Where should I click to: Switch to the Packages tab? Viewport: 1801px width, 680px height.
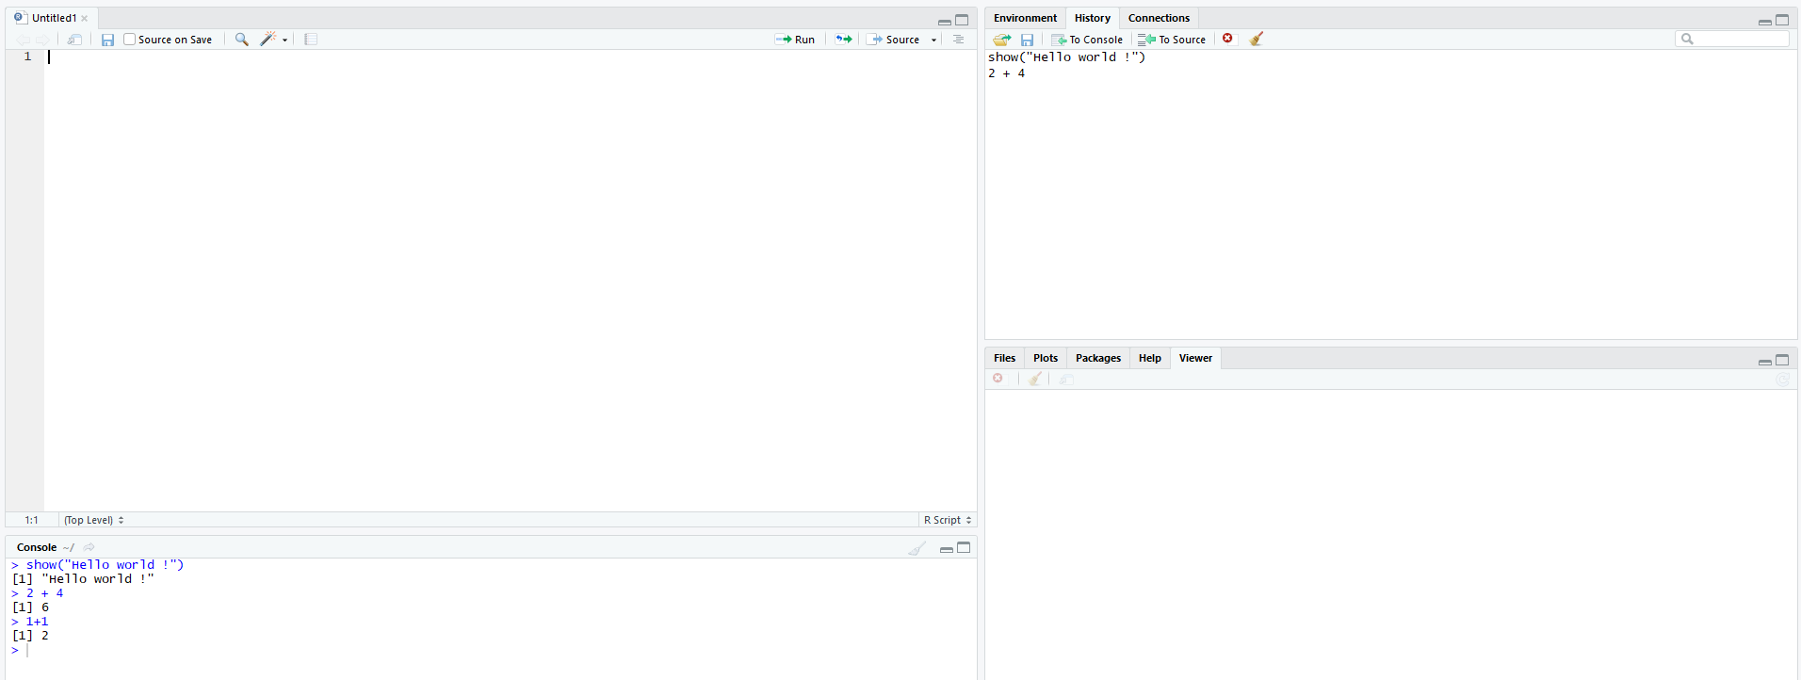pyautogui.click(x=1097, y=358)
